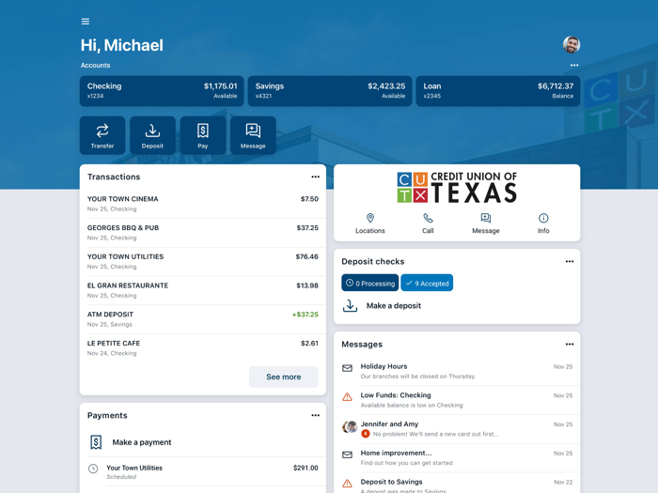
Task: Click See more transactions
Action: pos(284,377)
